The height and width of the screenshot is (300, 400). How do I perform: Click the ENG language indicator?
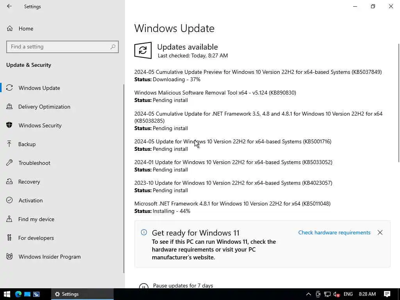(x=348, y=294)
